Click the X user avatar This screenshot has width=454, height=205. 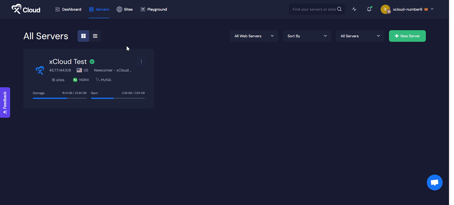[x=385, y=9]
